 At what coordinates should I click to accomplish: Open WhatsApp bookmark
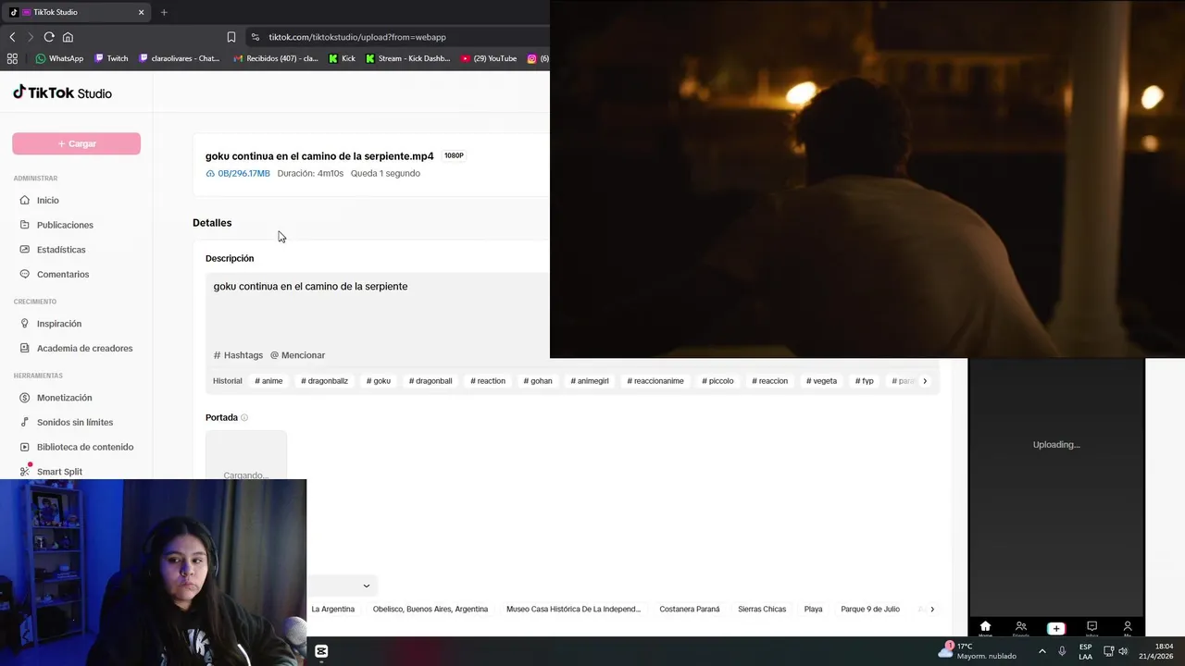59,58
